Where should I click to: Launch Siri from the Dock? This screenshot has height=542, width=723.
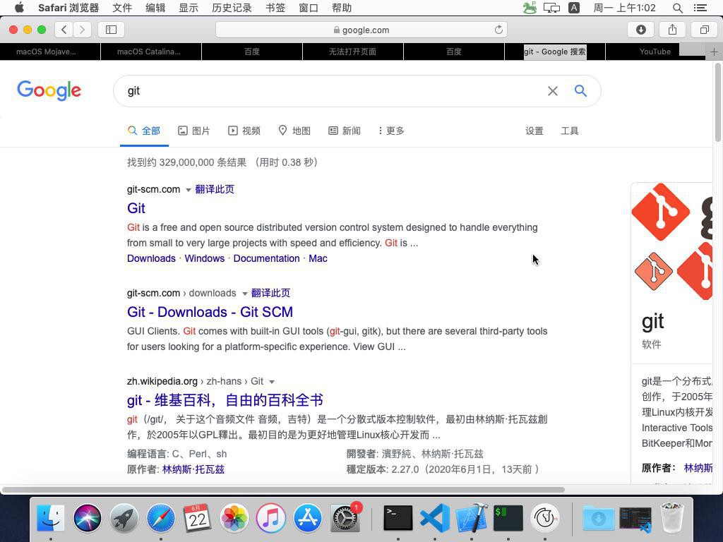pyautogui.click(x=87, y=517)
